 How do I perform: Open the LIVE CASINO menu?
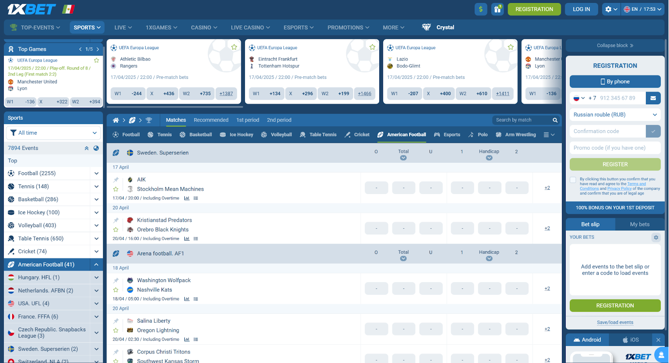[250, 28]
